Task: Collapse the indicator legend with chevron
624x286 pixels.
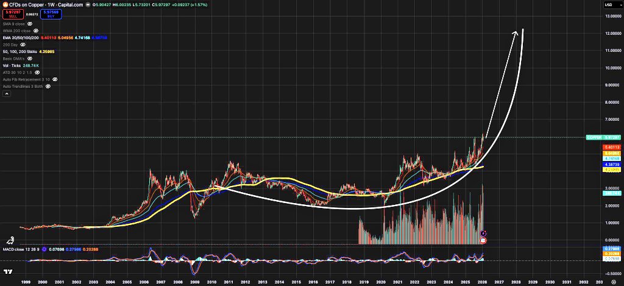Action: [x=6, y=94]
